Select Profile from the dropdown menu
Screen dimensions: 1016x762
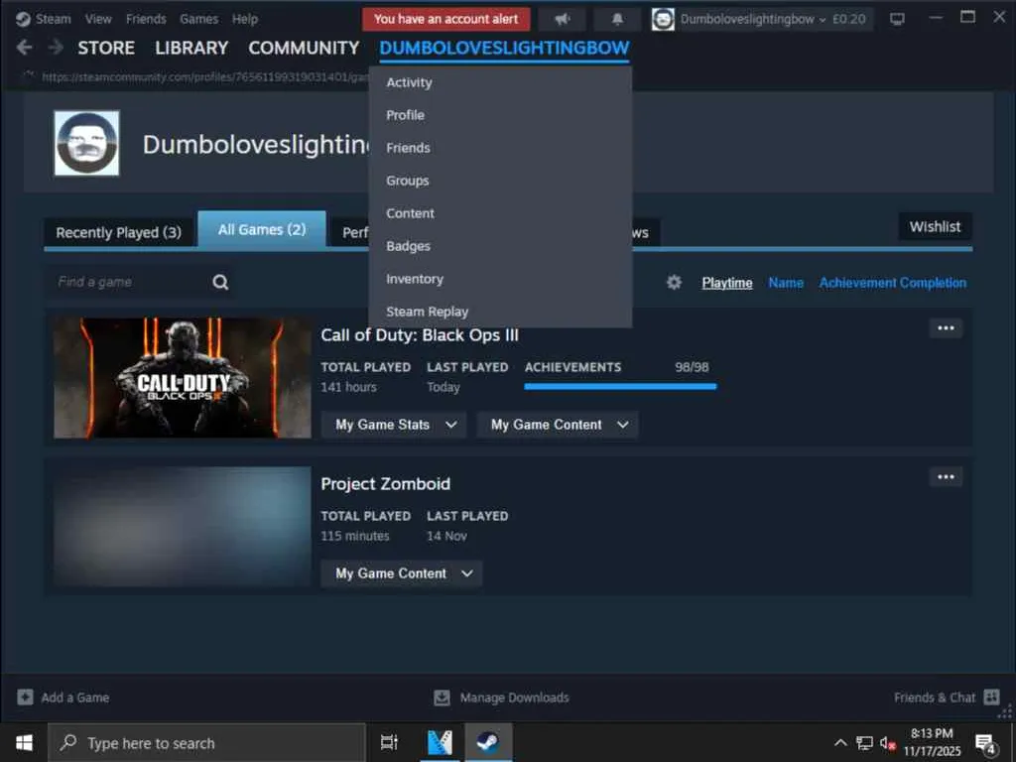(500, 115)
